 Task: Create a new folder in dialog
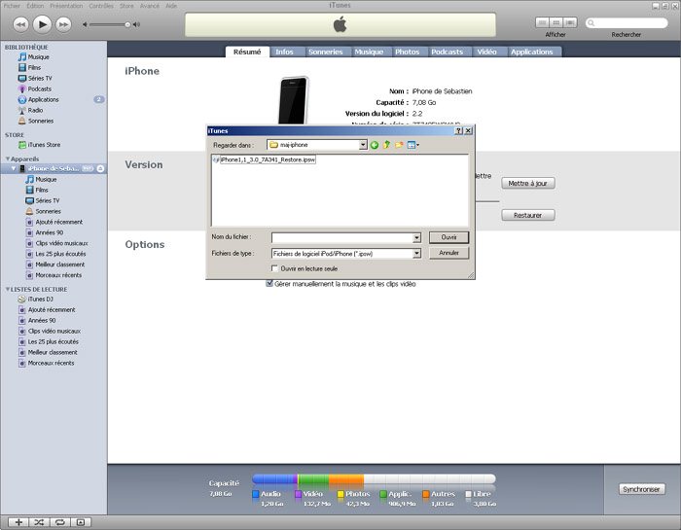tap(399, 145)
